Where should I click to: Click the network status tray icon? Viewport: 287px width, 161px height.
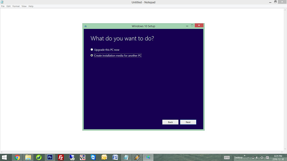point(262,158)
